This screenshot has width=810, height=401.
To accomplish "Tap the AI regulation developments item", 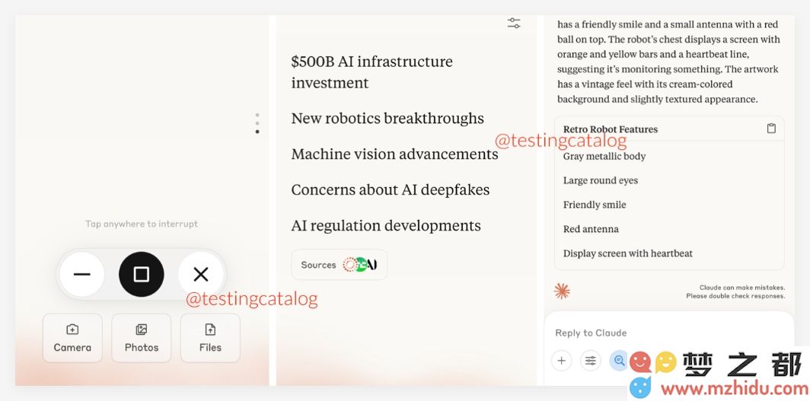I will click(386, 225).
